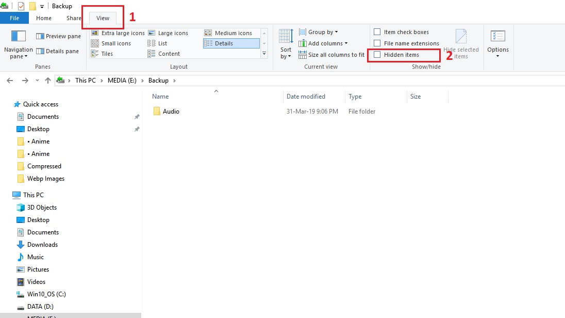The image size is (565, 318).
Task: Sort by Date modified column
Action: click(x=306, y=97)
